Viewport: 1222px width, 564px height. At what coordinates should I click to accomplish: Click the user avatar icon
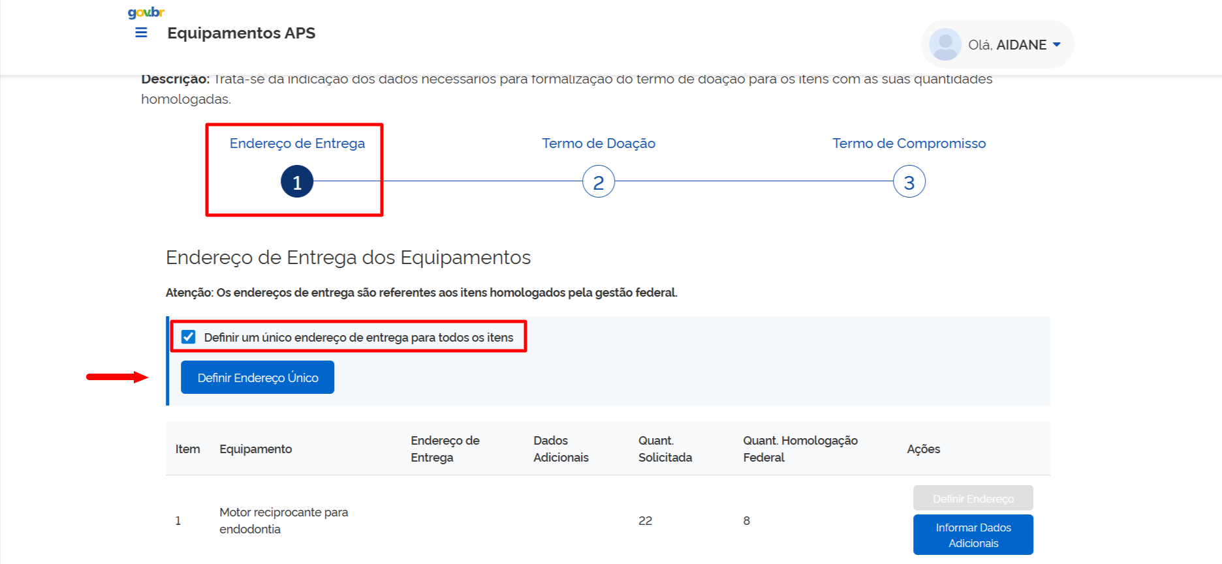(x=945, y=44)
